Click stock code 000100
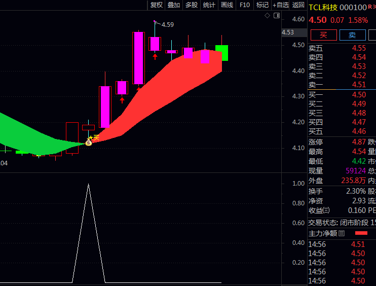376x286 pixels. (353, 8)
